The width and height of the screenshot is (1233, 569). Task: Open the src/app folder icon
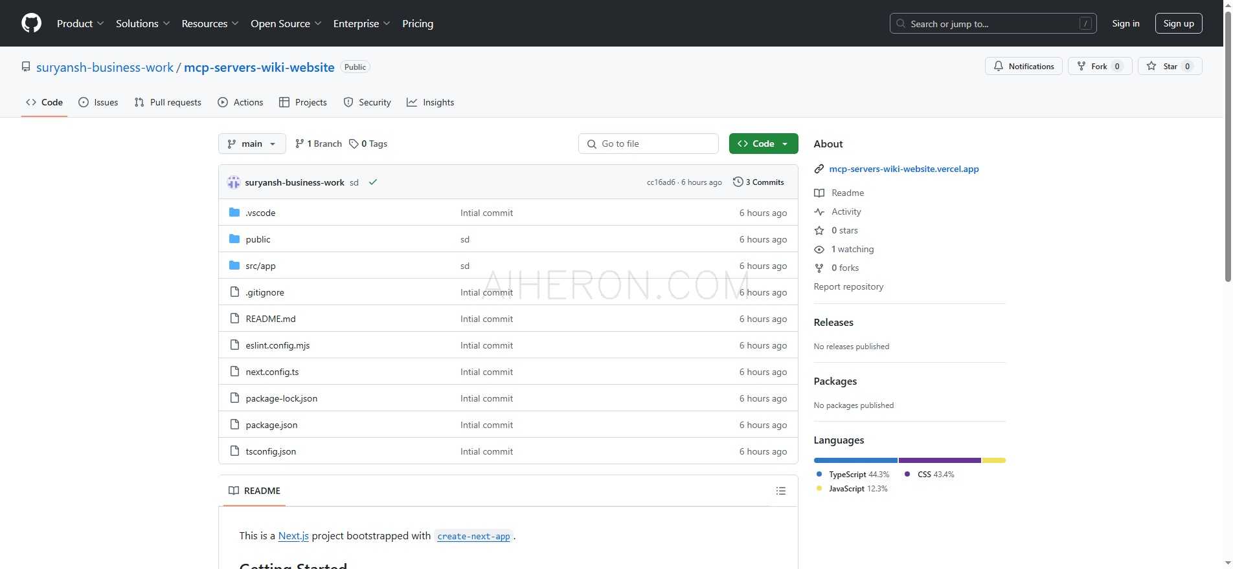(234, 266)
